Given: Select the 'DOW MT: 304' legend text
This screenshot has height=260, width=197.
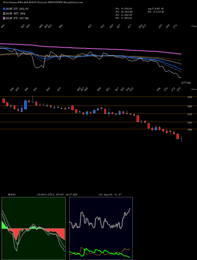Looking at the screenshot, I should [15, 13].
